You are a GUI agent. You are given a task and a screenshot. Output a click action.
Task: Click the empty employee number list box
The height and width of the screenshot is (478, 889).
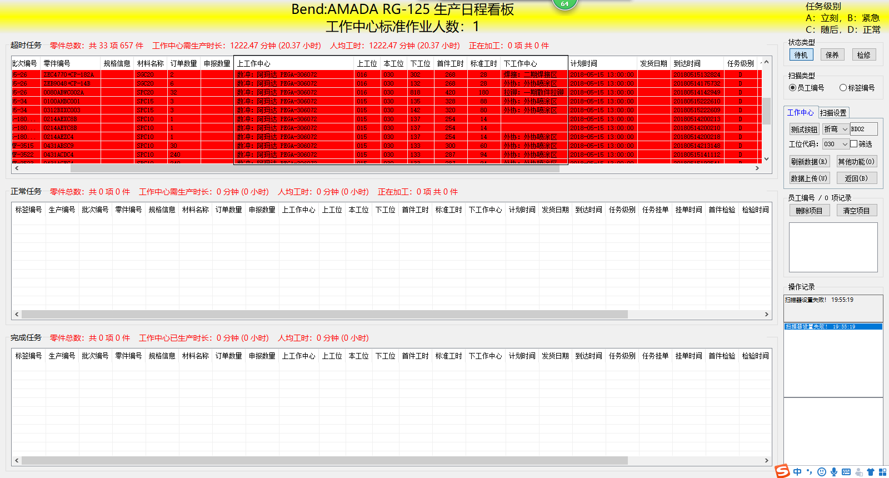[833, 247]
